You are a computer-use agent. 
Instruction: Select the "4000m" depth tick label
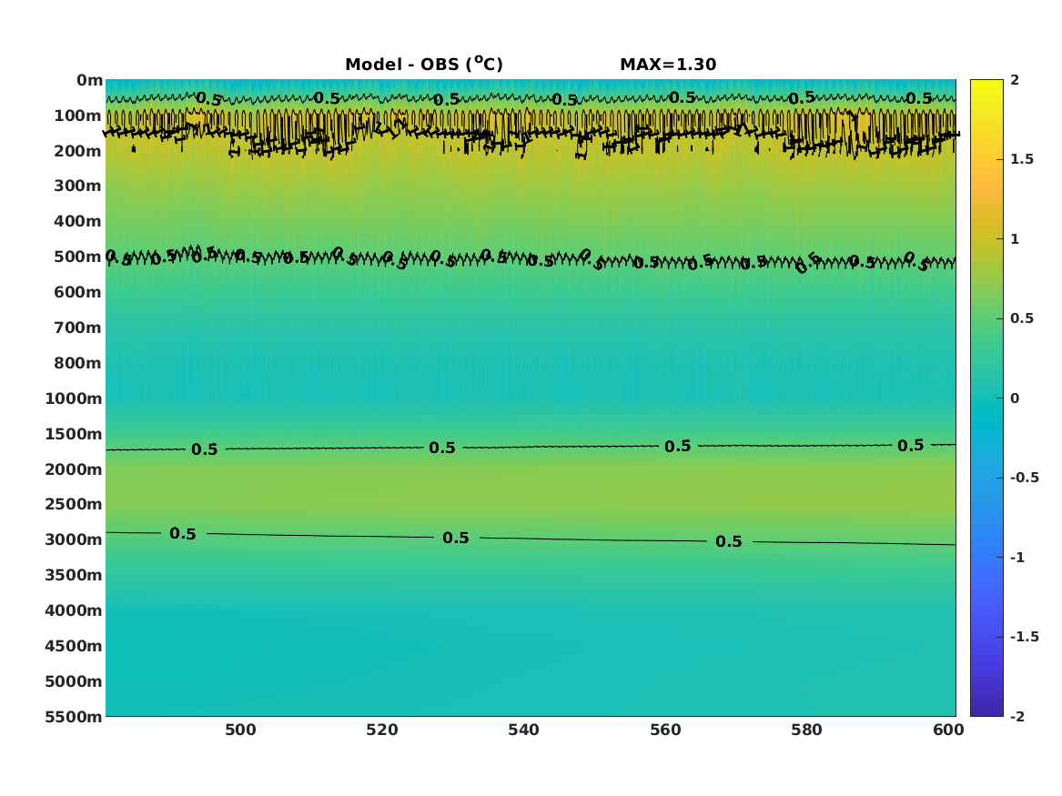pos(74,610)
